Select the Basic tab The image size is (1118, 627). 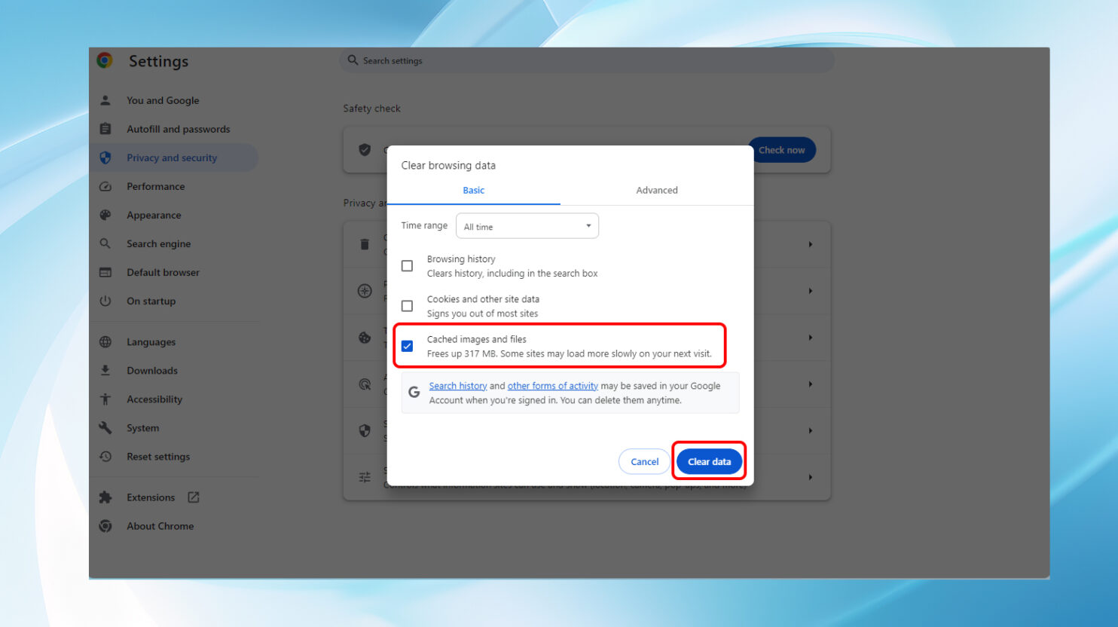tap(473, 190)
